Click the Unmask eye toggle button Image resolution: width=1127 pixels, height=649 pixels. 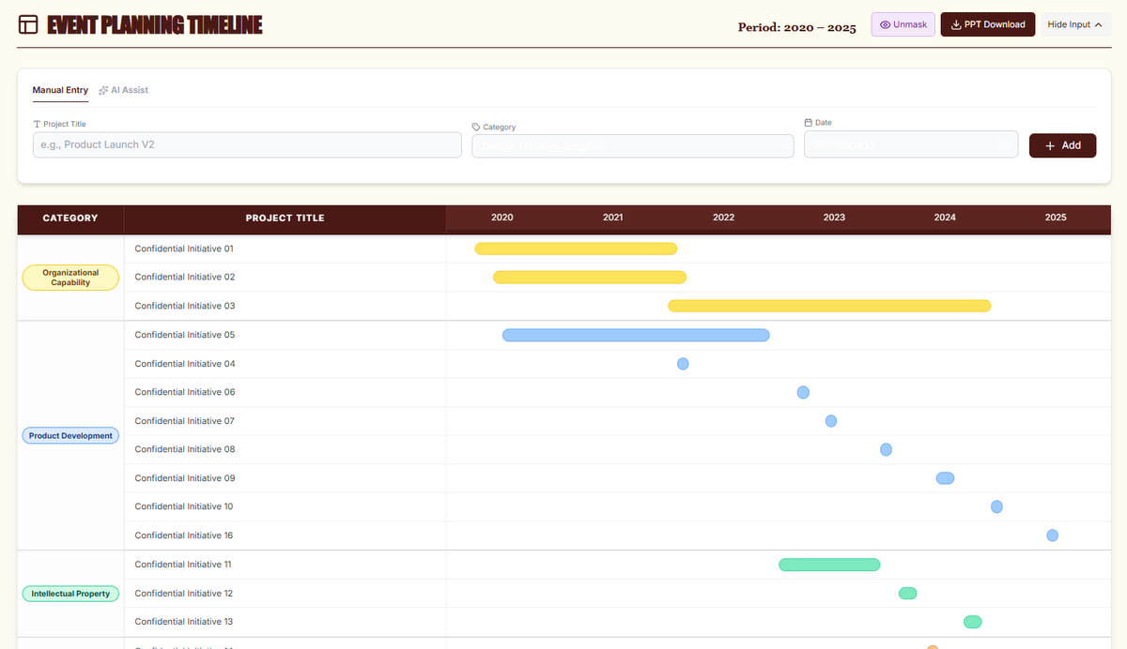click(x=903, y=24)
